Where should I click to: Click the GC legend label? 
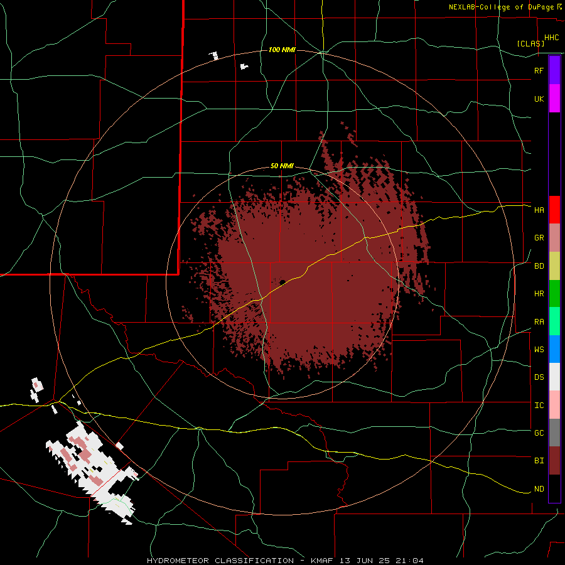coord(539,433)
